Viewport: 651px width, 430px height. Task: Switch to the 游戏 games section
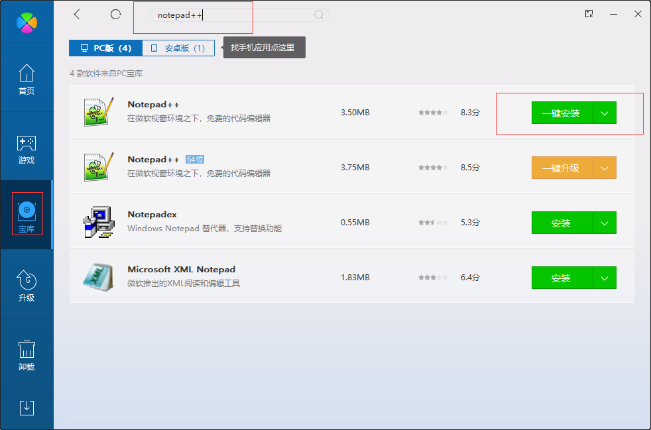click(x=27, y=147)
